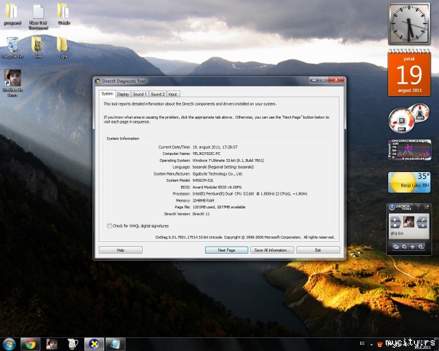Click the jug icon on the taskbar
Image resolution: width=439 pixels, height=351 pixels.
tap(73, 344)
